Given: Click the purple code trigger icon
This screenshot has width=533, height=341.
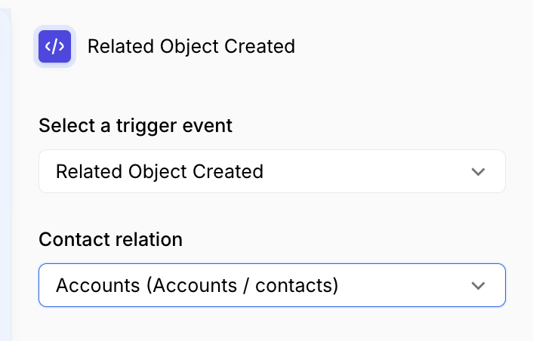Looking at the screenshot, I should tap(54, 47).
